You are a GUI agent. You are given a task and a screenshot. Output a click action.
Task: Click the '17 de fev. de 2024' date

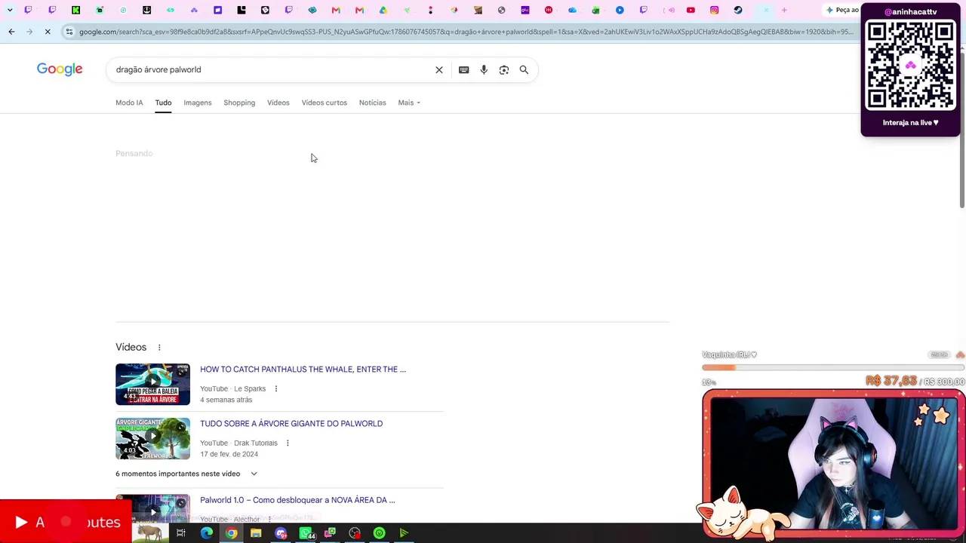pos(229,454)
